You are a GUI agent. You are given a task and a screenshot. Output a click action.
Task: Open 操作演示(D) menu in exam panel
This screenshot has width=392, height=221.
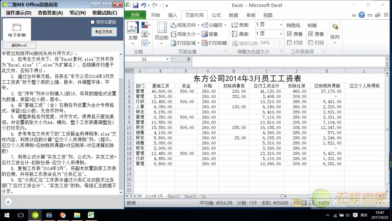click(19, 13)
